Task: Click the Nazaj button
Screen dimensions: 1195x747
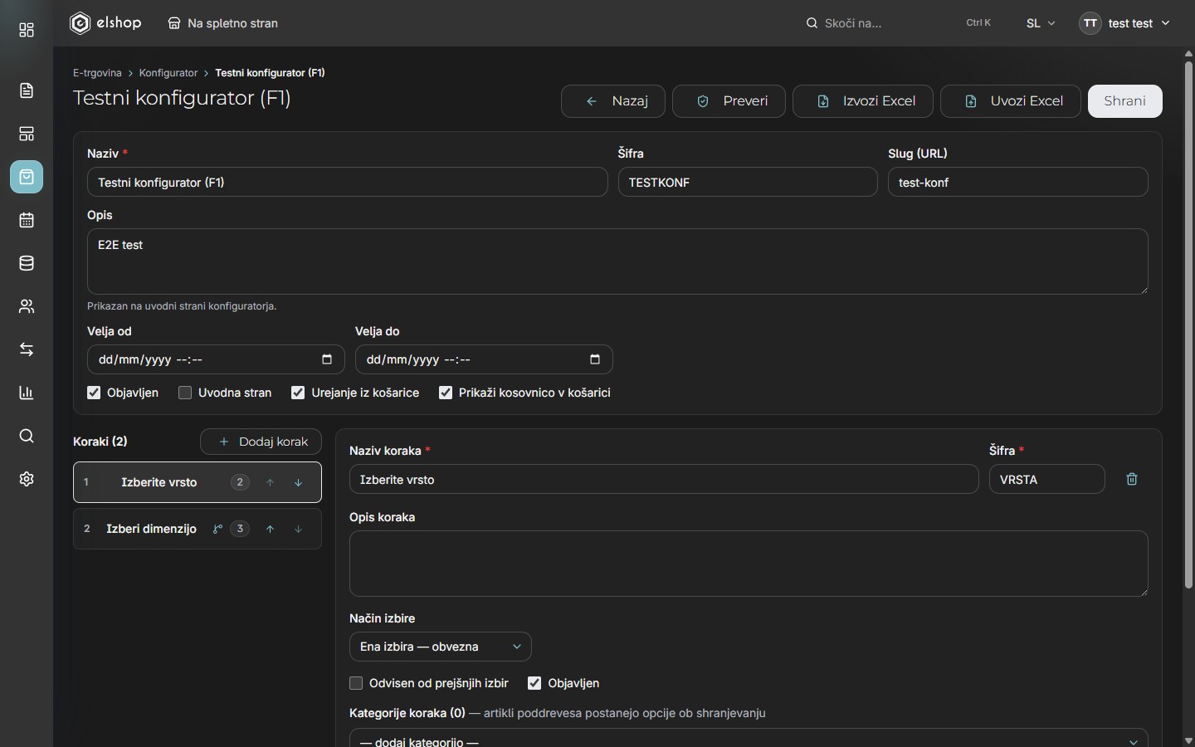Action: click(x=613, y=101)
